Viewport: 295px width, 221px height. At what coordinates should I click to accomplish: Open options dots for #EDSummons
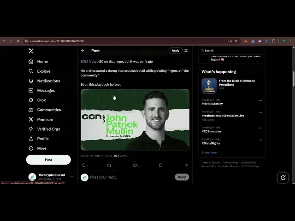(x=260, y=128)
